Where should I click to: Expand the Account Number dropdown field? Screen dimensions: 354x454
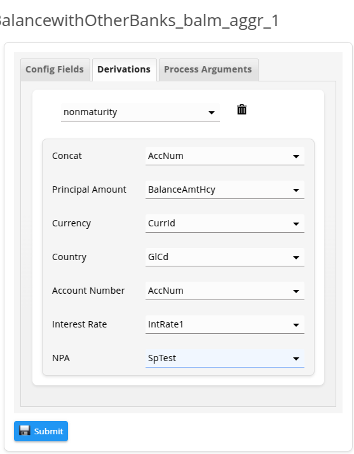[225, 291]
